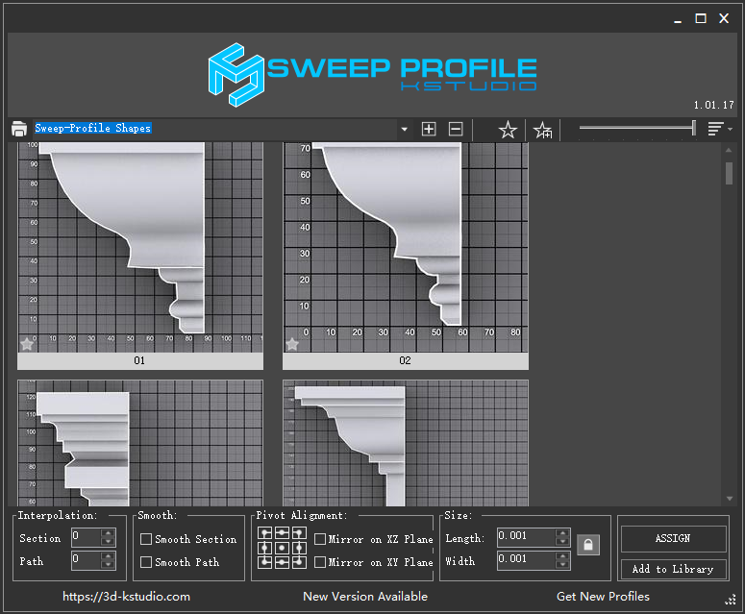The width and height of the screenshot is (745, 614).
Task: Click the ASSIGN button
Action: [673, 538]
